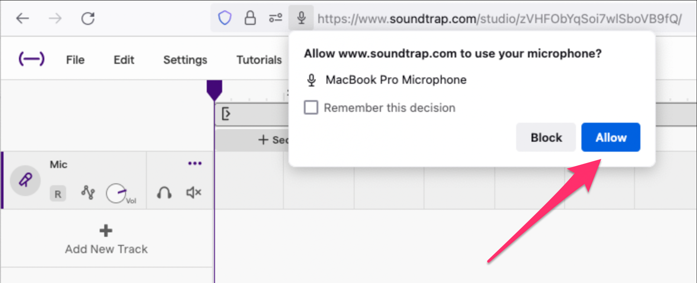Image resolution: width=697 pixels, height=283 pixels.
Task: Open the Mic track three-dots menu
Action: click(x=195, y=163)
